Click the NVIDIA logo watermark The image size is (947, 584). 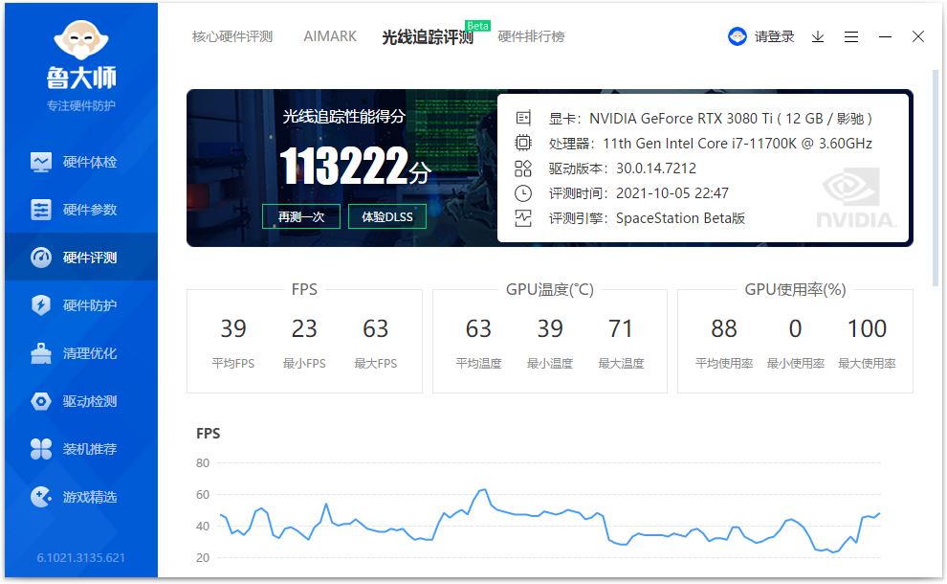(x=854, y=198)
